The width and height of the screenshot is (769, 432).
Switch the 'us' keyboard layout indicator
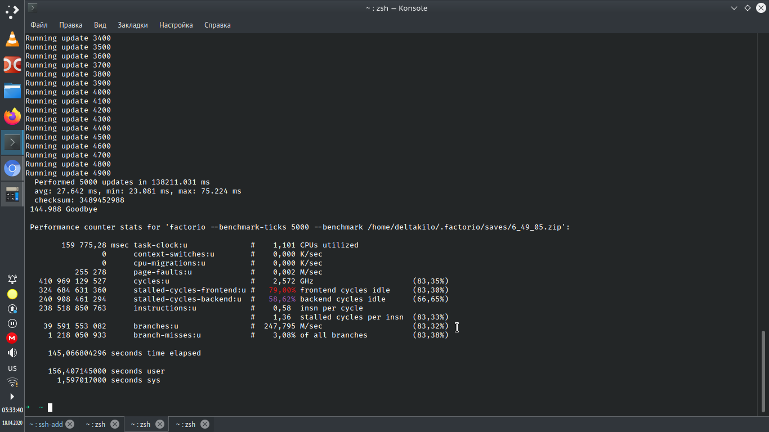click(12, 368)
